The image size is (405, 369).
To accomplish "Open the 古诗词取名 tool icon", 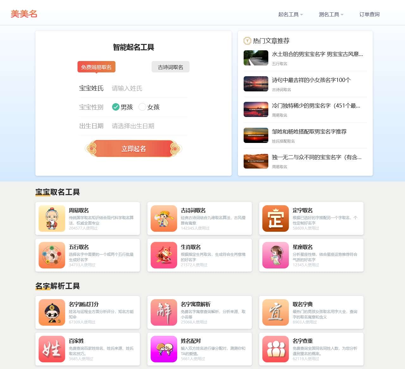I will (164, 218).
